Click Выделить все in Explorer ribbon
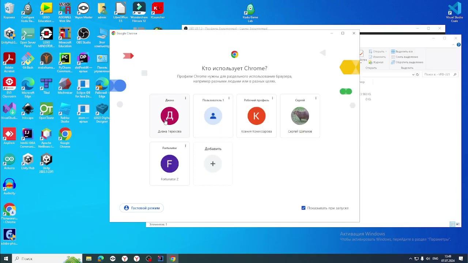This screenshot has width=468, height=263. 402,52
